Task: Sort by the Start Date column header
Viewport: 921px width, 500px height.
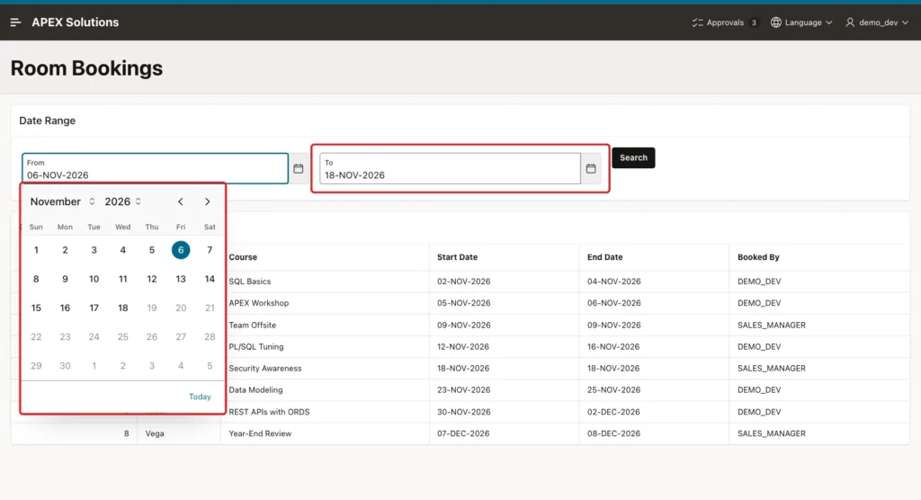Action: click(x=457, y=257)
